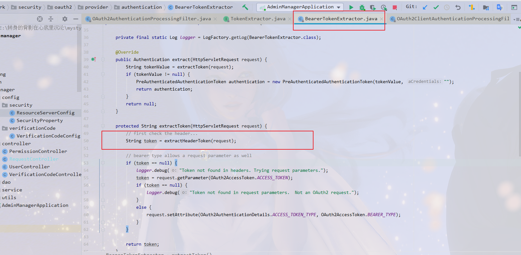Image resolution: width=521 pixels, height=255 pixels.
Task: Run with coverage shield icon
Action: point(373,7)
